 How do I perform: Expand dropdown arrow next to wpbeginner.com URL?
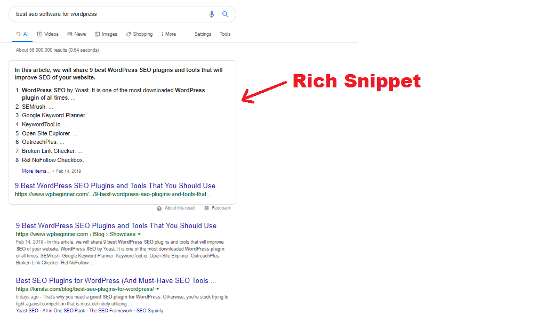(x=139, y=235)
